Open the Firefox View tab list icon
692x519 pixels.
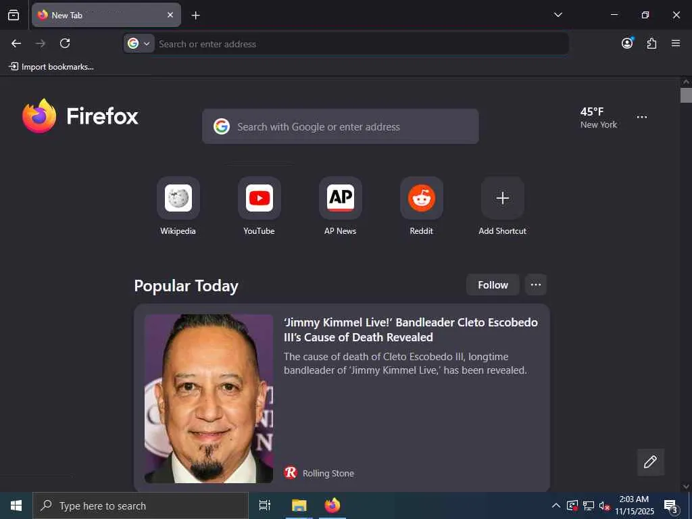point(14,15)
